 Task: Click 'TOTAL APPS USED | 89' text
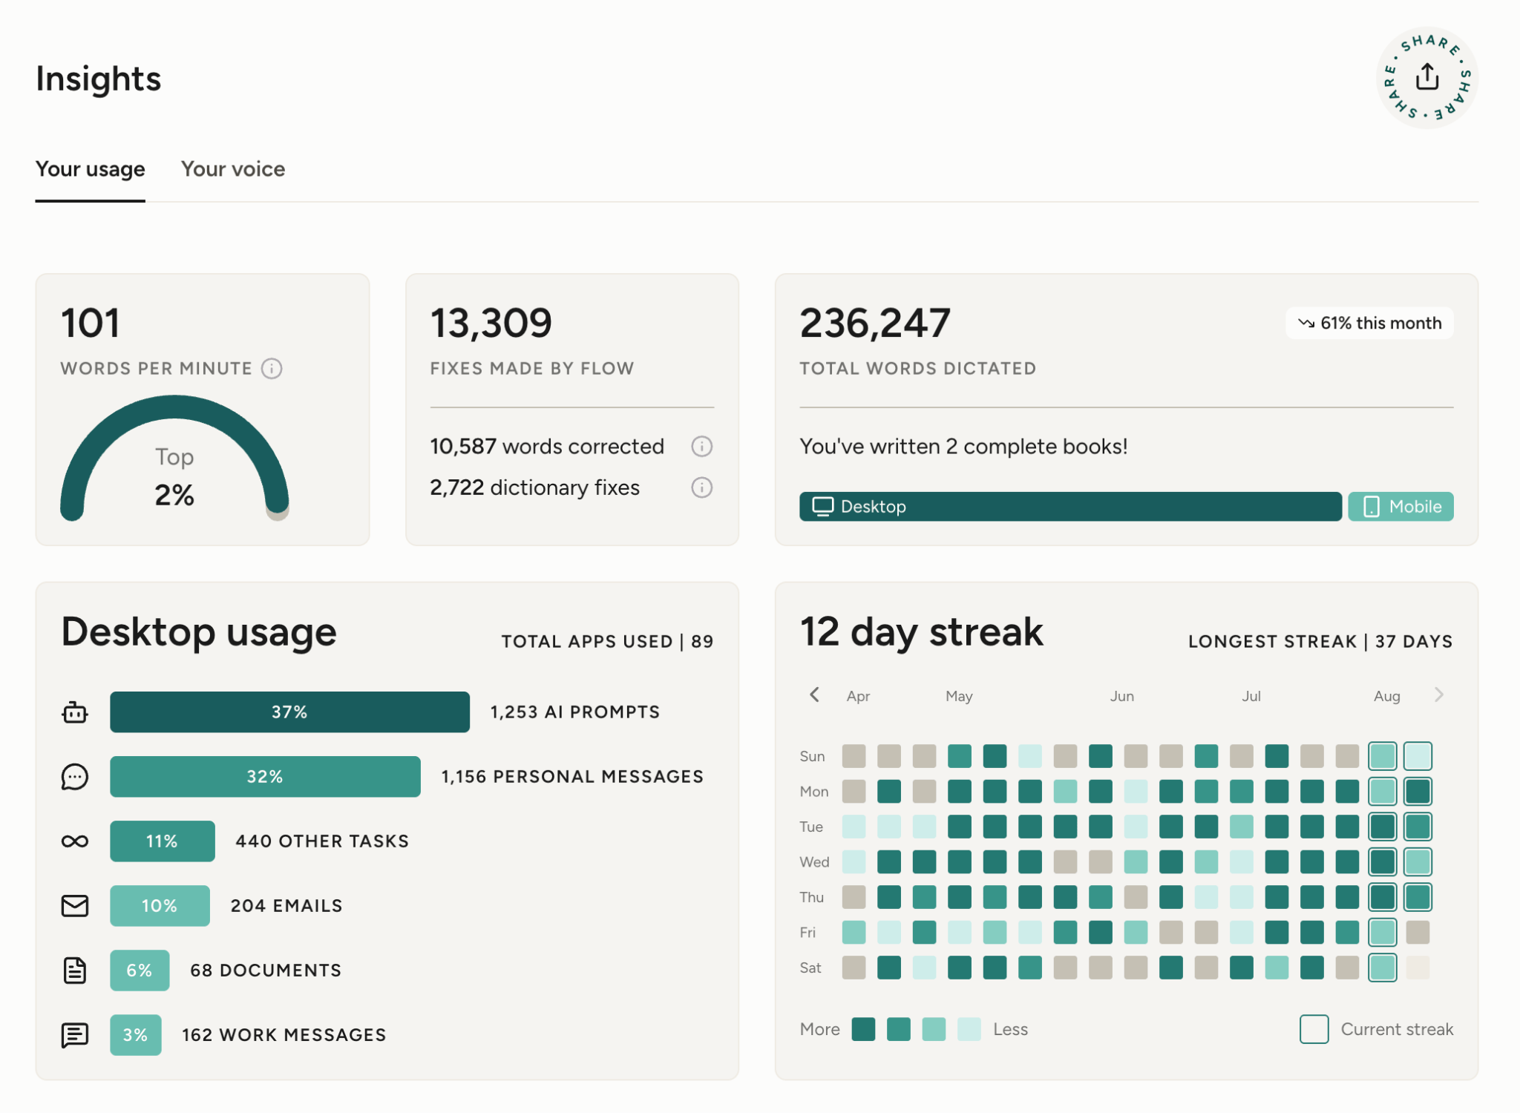point(607,642)
